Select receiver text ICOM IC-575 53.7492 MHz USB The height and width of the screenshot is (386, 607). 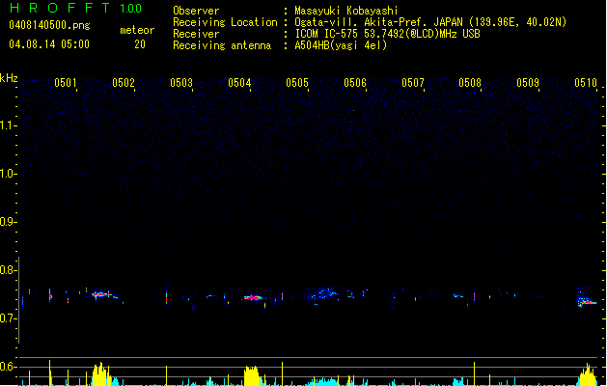click(388, 34)
